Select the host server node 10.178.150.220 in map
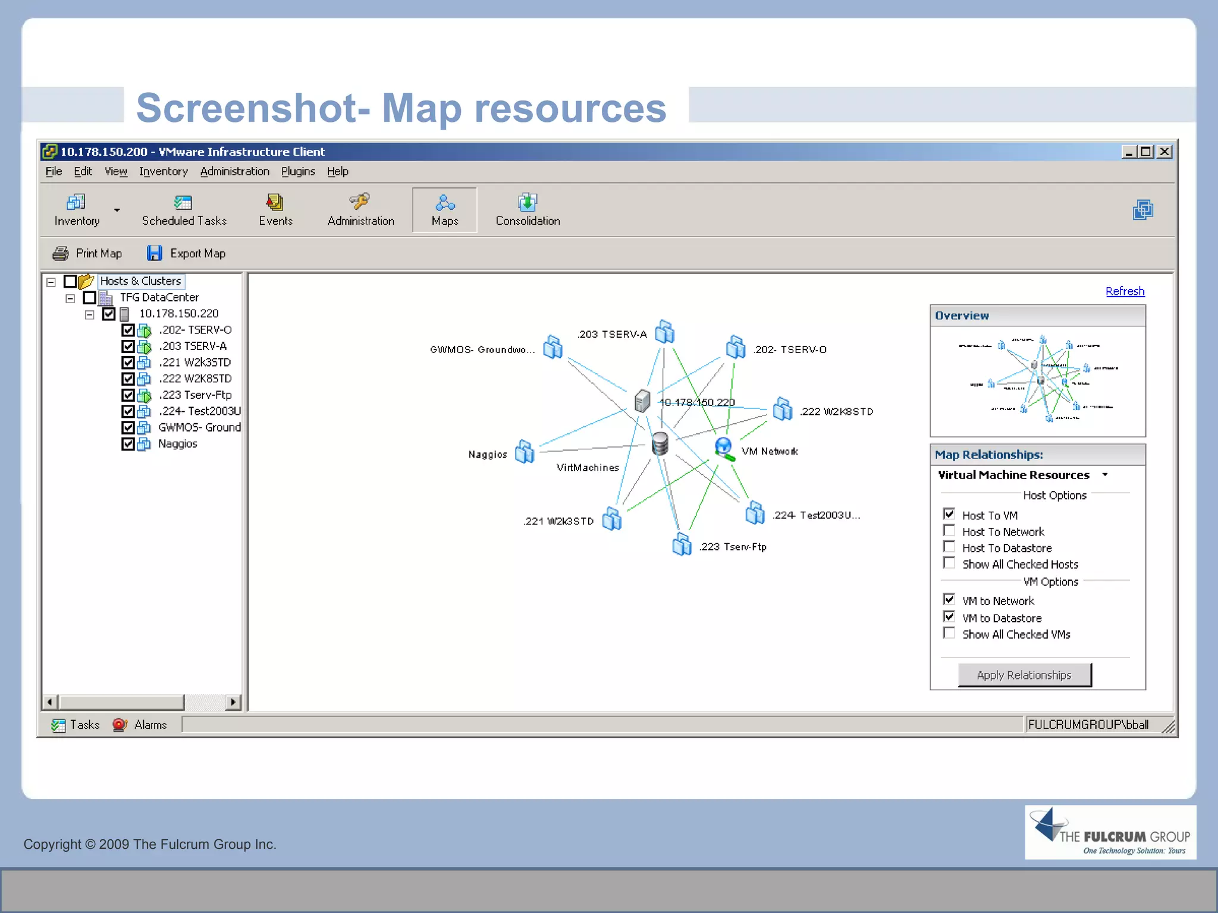The height and width of the screenshot is (913, 1218). pos(642,401)
